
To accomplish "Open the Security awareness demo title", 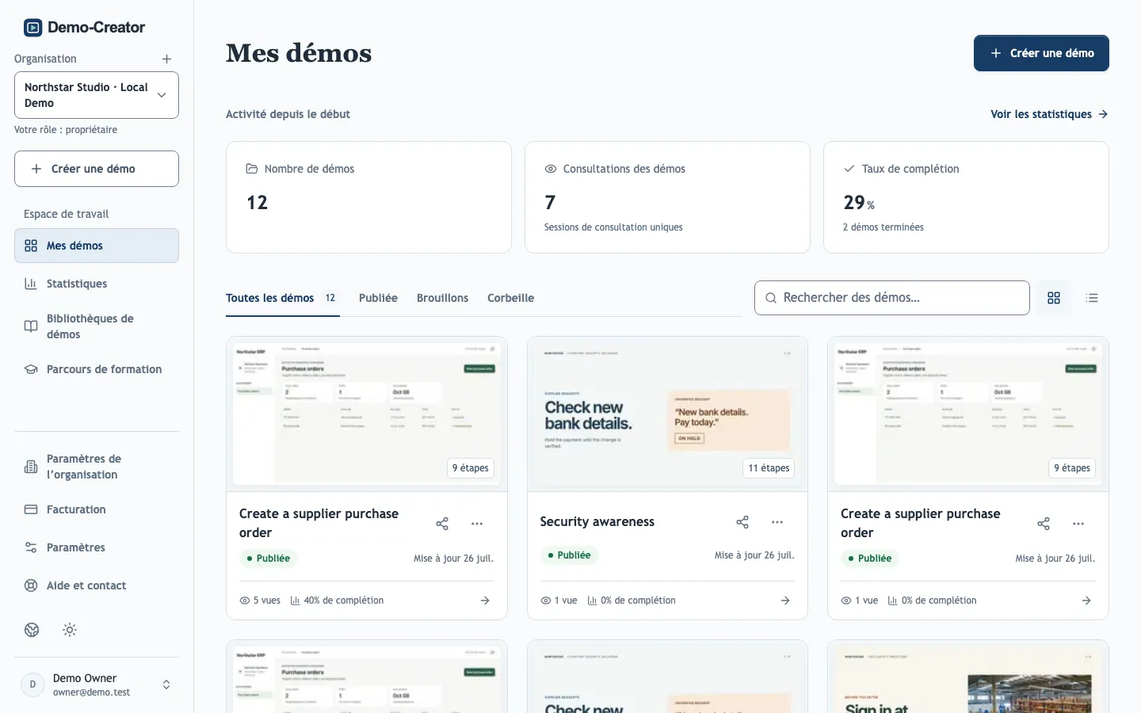I will [x=597, y=521].
